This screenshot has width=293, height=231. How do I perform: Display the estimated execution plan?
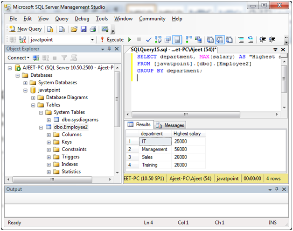click(158, 40)
